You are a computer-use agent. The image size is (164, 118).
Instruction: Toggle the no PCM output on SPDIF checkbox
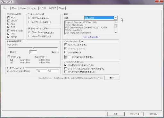(66, 72)
